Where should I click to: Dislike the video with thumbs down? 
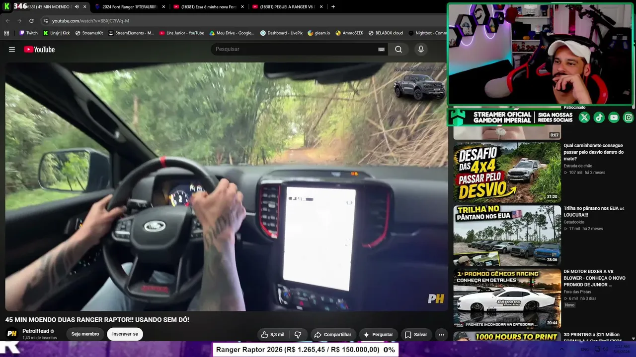click(298, 335)
